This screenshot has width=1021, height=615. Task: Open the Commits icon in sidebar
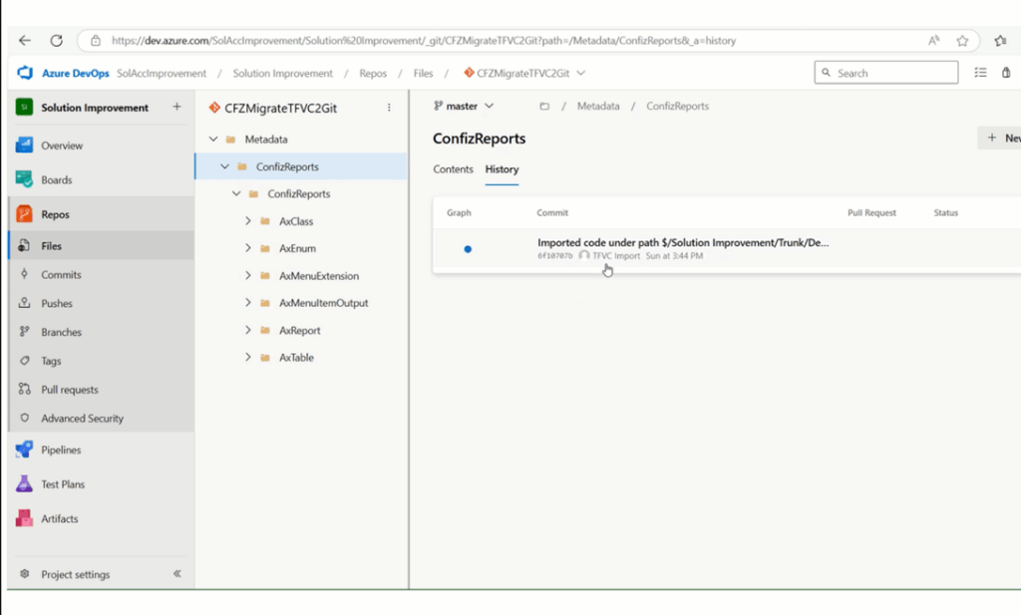click(x=24, y=274)
